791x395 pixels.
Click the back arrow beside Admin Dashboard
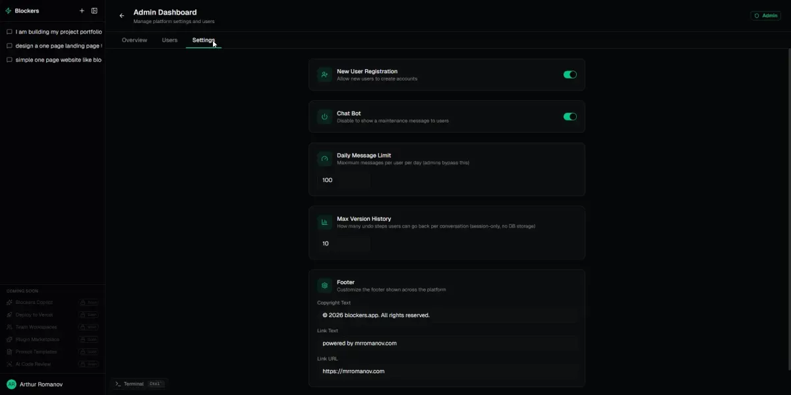(121, 16)
